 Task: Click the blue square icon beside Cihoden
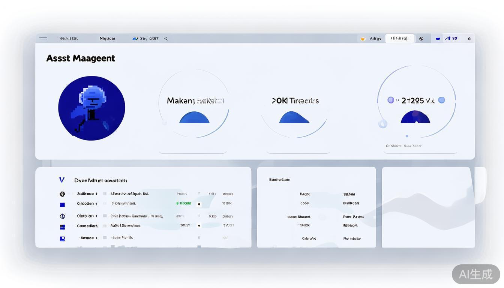pos(62,205)
